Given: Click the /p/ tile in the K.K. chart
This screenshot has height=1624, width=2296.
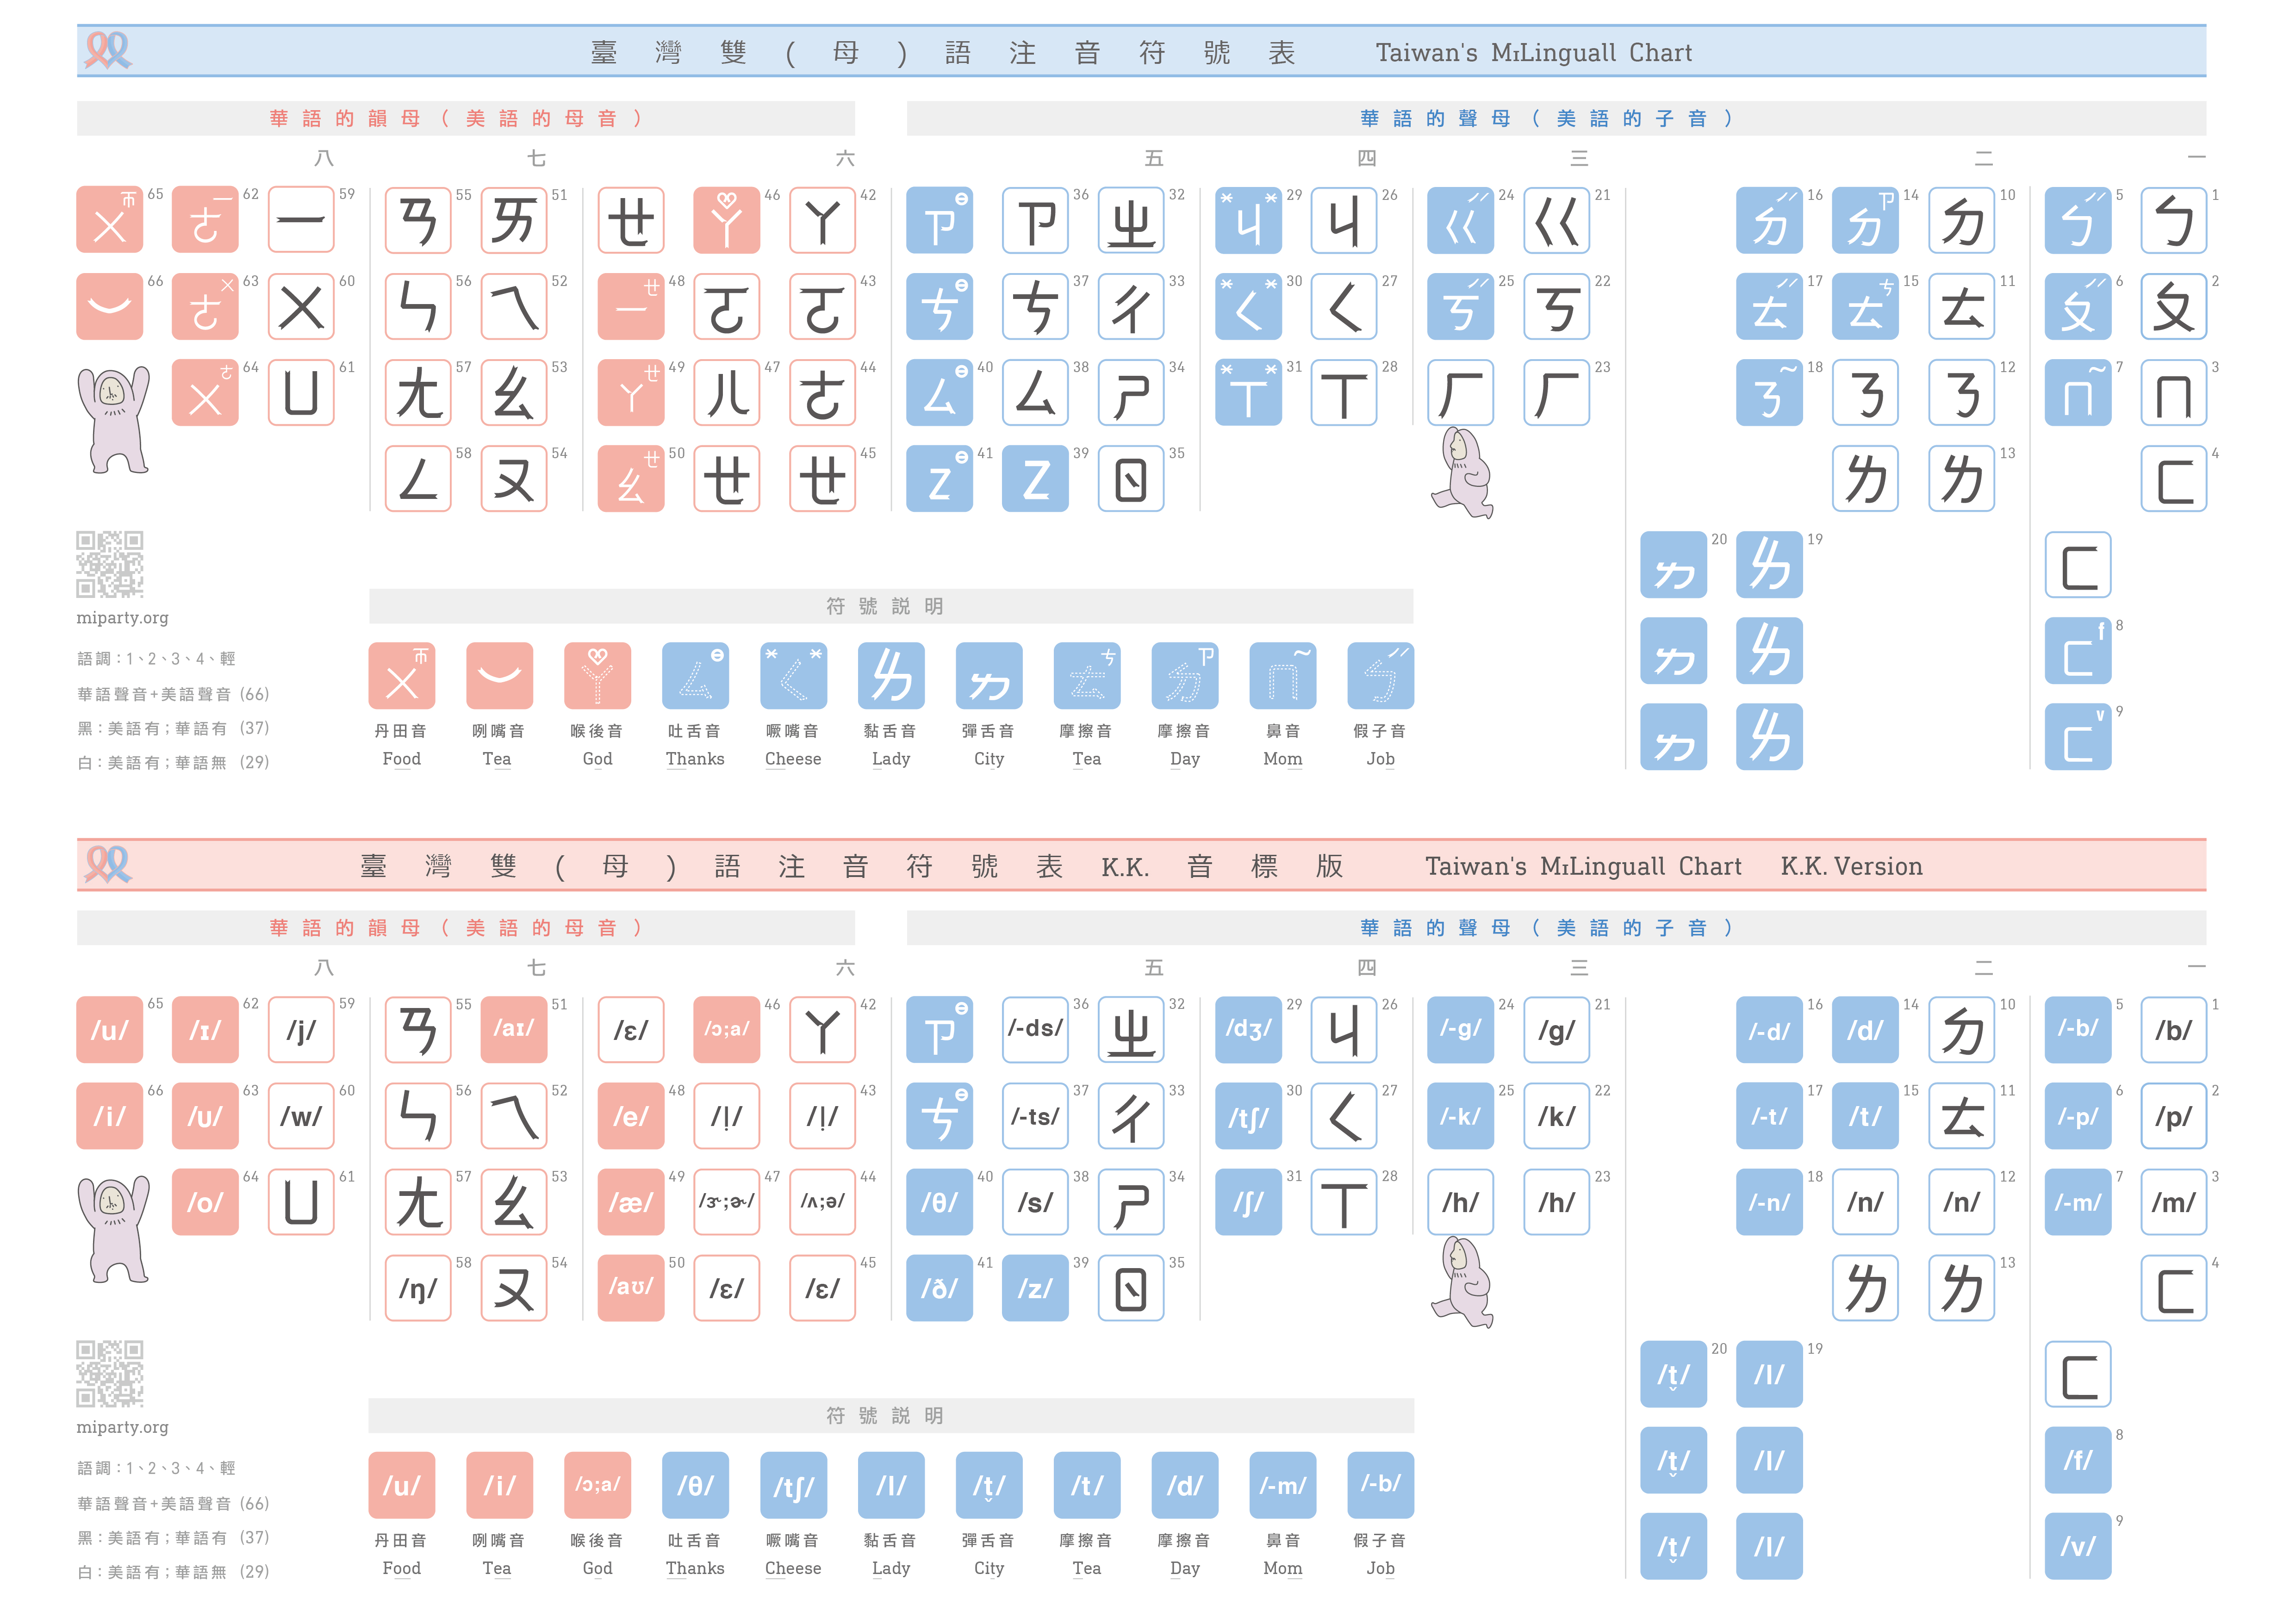Looking at the screenshot, I should 2174,1116.
